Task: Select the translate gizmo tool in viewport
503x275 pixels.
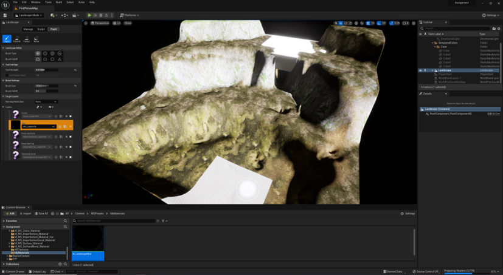Action: pos(341,23)
